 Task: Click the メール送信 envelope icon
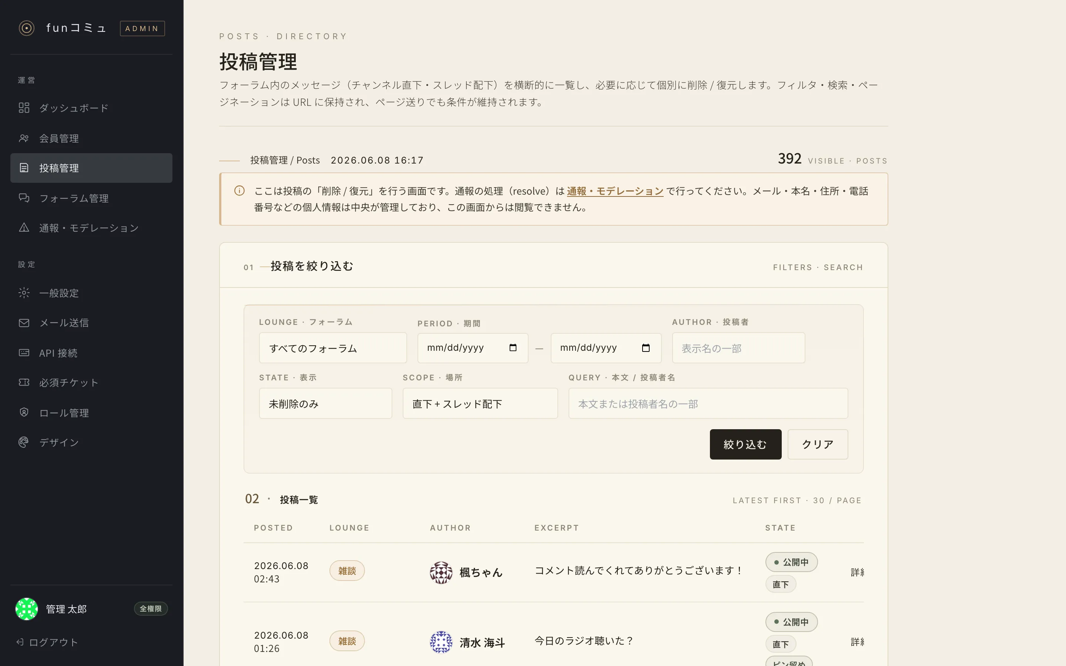click(x=24, y=323)
